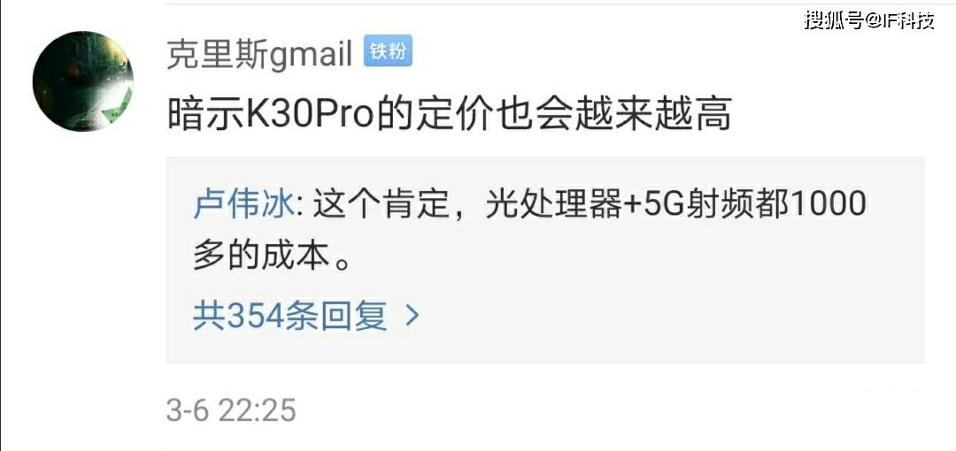Expand replies via the chevron after 共354条回复

(x=412, y=315)
